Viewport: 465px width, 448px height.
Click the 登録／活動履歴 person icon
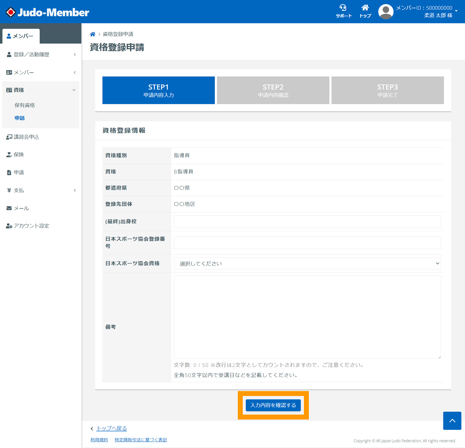tap(9, 55)
